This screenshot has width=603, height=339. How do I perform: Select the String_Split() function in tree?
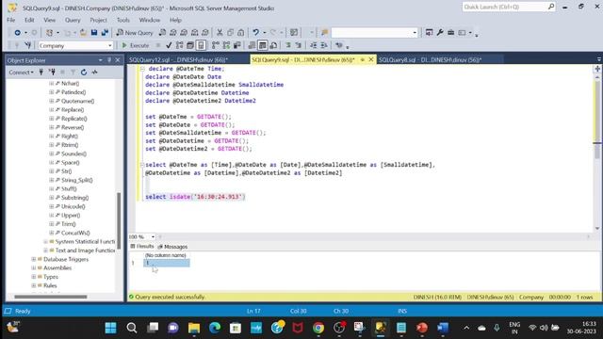tap(76, 180)
